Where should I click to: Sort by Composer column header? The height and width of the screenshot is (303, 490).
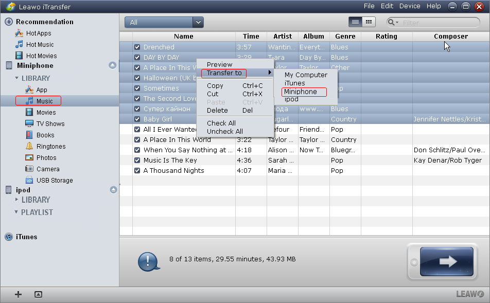coord(451,36)
